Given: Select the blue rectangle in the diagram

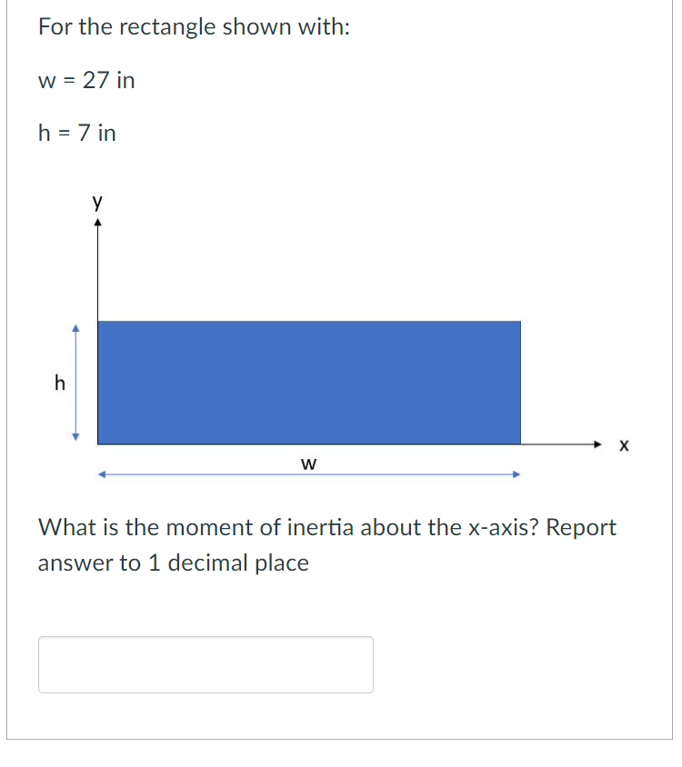Looking at the screenshot, I should tap(309, 382).
